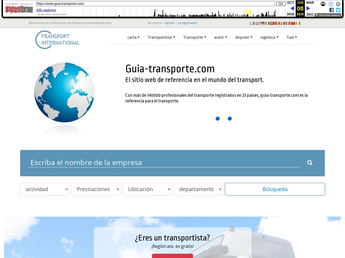The image size is (345, 258).
Task: Click 'Bienvenido en el Directorio' welcome text
Action: [70, 23]
